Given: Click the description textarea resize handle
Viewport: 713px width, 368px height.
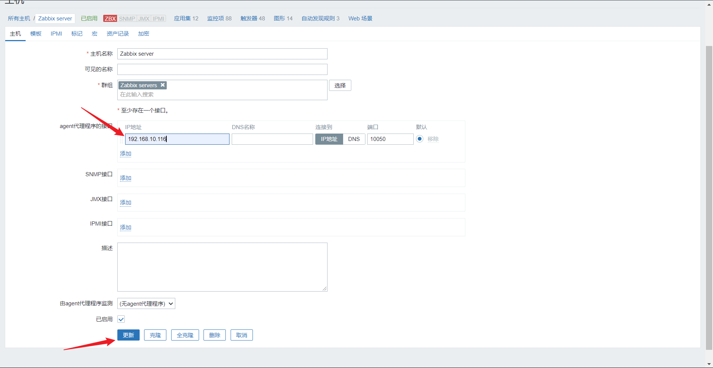Looking at the screenshot, I should point(325,289).
